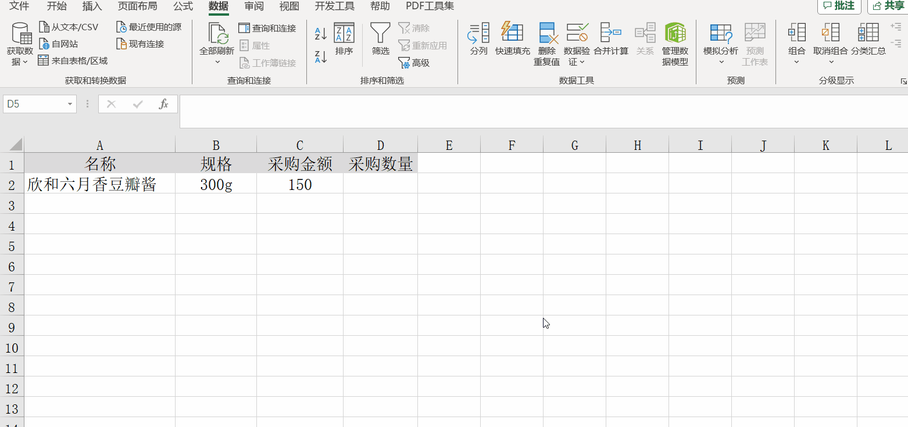Click the 批注 (Comments) button
Image resolution: width=908 pixels, height=427 pixels.
pyautogui.click(x=839, y=6)
